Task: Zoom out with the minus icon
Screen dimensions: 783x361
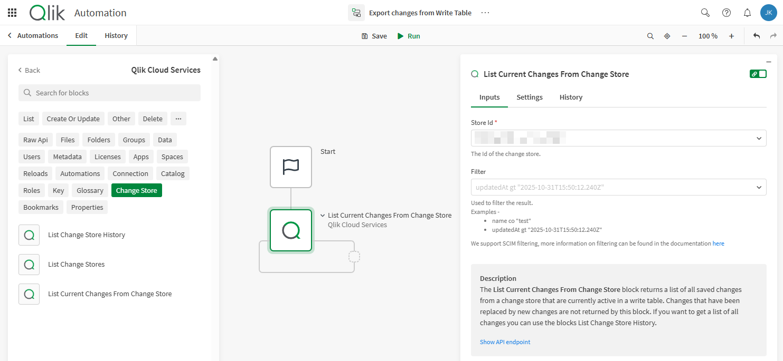Action: (x=684, y=36)
